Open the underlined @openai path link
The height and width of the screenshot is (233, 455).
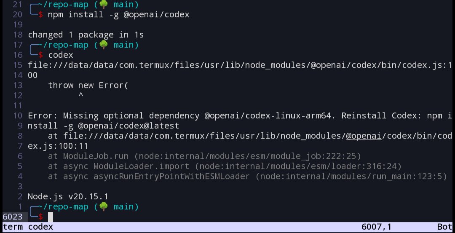364,136
